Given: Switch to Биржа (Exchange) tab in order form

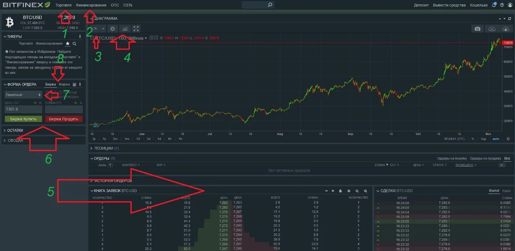Looking at the screenshot, I should pyautogui.click(x=51, y=84).
